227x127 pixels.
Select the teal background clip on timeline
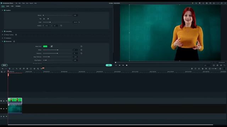coord(15,109)
